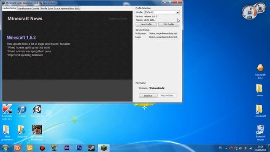Click the RU language indicator
This screenshot has height=152, width=270.
coord(221,148)
